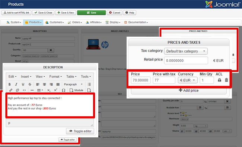Image resolution: width=242 pixels, height=147 pixels.
Task: Delete price row with trash icon
Action: coord(226,80)
